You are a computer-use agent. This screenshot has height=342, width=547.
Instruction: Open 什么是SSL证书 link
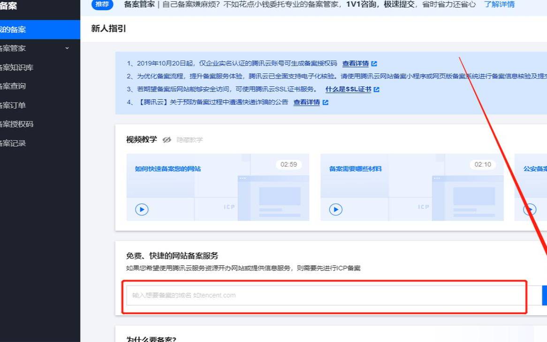tap(348, 89)
